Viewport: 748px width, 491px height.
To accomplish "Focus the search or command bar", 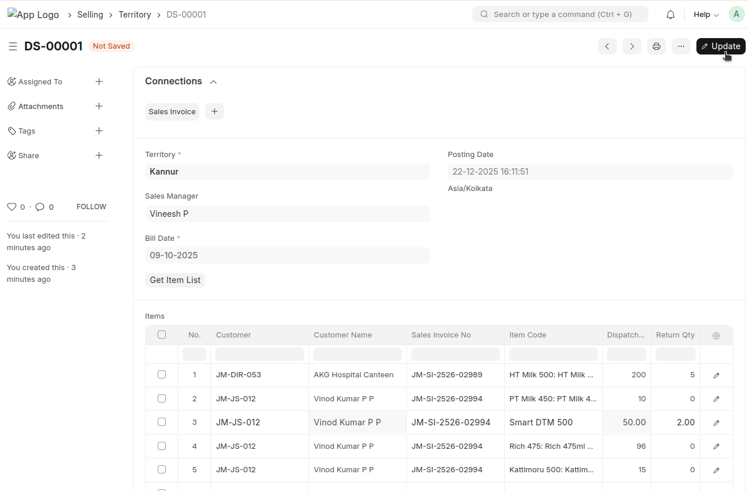I will click(560, 14).
